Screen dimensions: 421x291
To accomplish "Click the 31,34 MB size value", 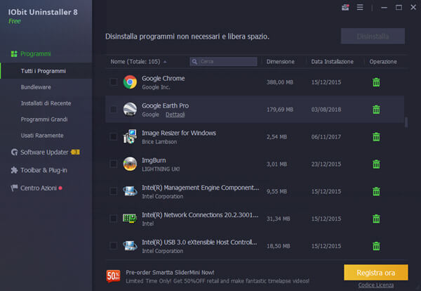I will [278, 219].
